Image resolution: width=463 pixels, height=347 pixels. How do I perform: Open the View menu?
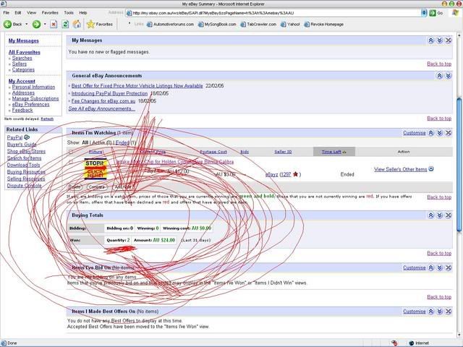[x=31, y=13]
